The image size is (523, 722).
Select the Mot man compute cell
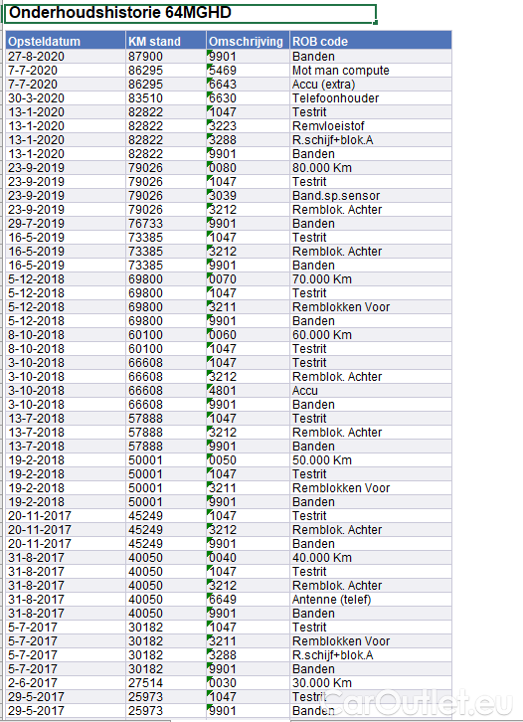(x=371, y=71)
